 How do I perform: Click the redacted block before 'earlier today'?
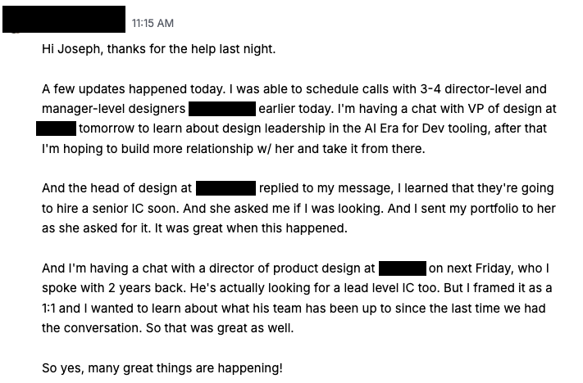pos(222,109)
